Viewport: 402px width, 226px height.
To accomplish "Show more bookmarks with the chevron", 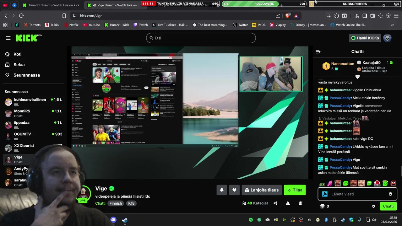I will pyautogui.click(x=393, y=25).
